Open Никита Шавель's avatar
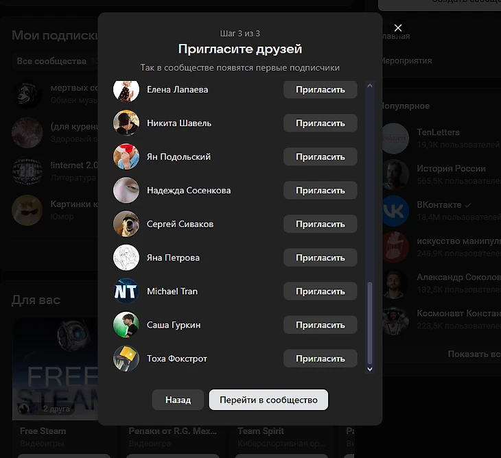Viewport: 501px width, 458px height. [x=126, y=123]
